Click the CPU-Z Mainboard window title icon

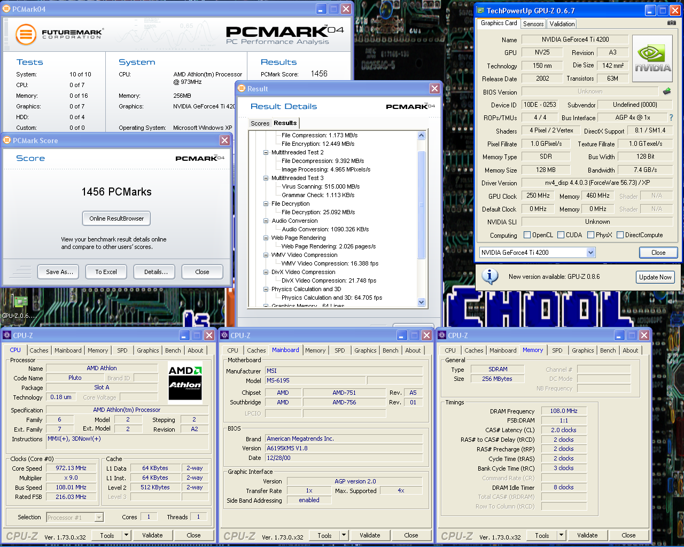(224, 335)
